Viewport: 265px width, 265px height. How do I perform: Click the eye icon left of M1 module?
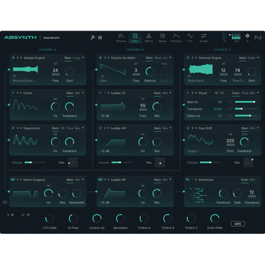(x=5, y=203)
